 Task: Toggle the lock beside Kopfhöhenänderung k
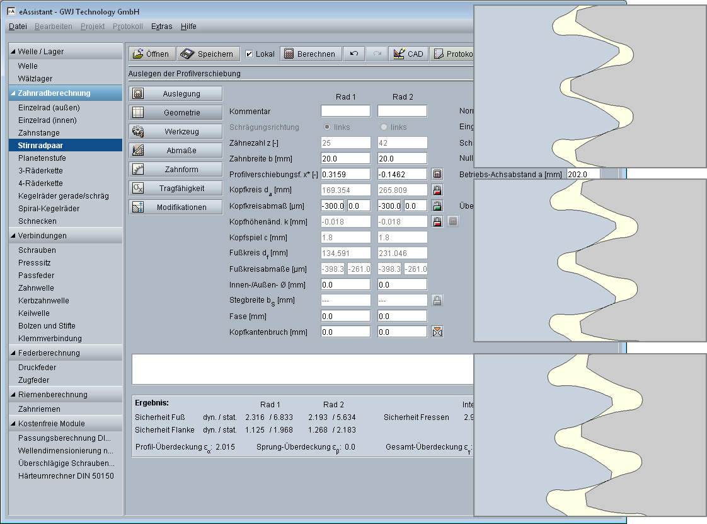tap(437, 221)
